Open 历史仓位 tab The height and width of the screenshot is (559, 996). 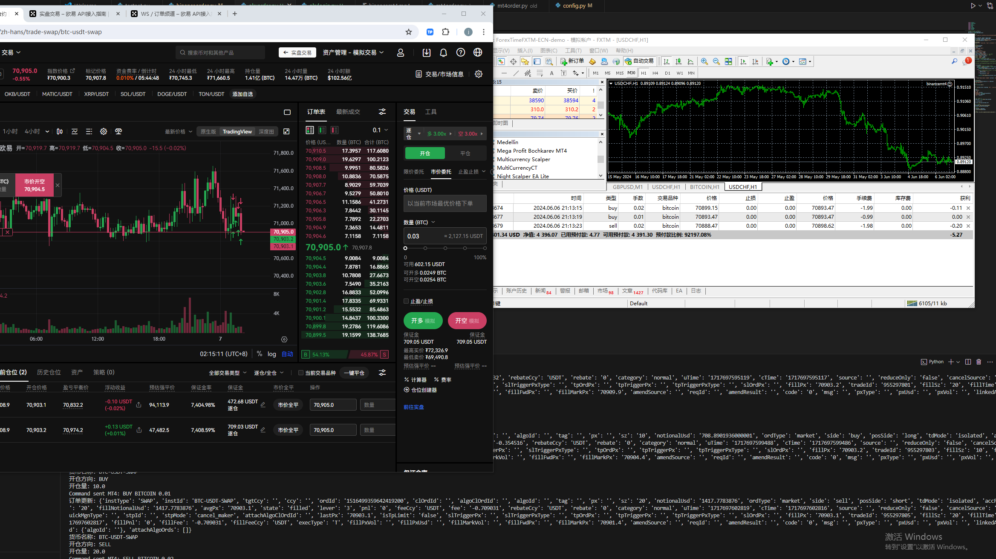point(49,372)
